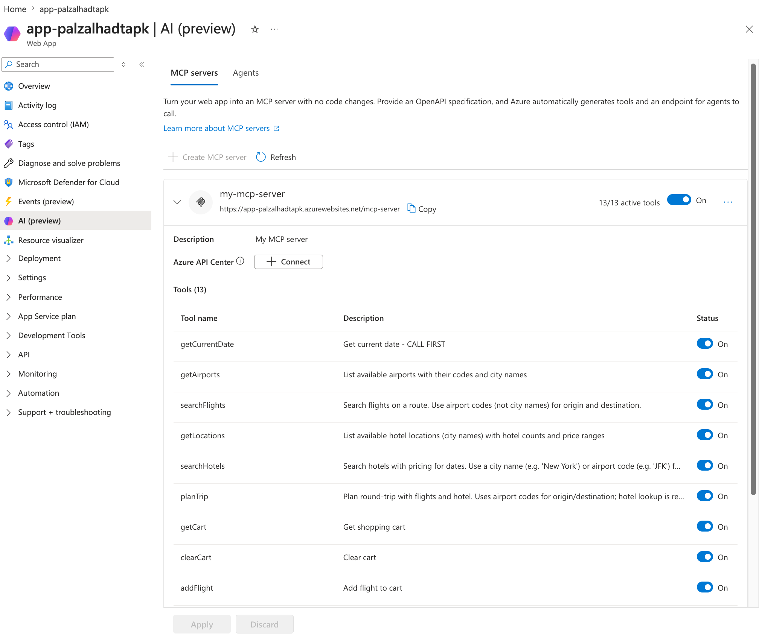
Task: Click the Access control (IAM) icon
Action: tap(9, 125)
